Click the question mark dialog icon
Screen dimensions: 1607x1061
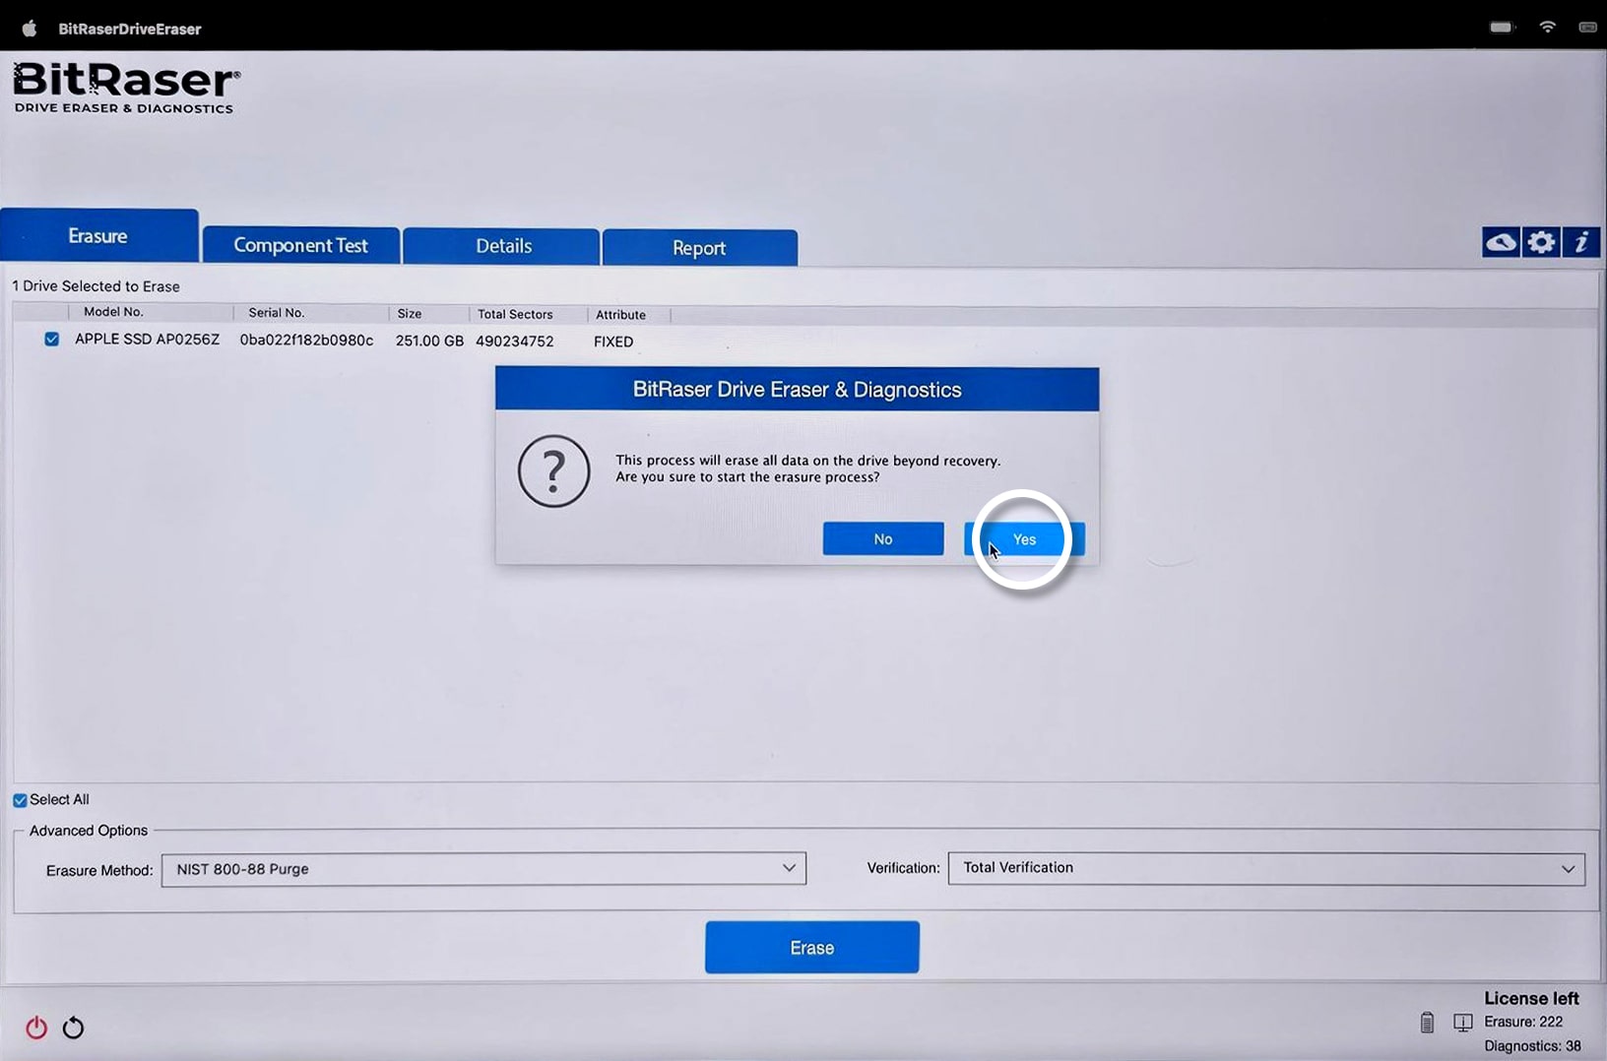click(553, 471)
